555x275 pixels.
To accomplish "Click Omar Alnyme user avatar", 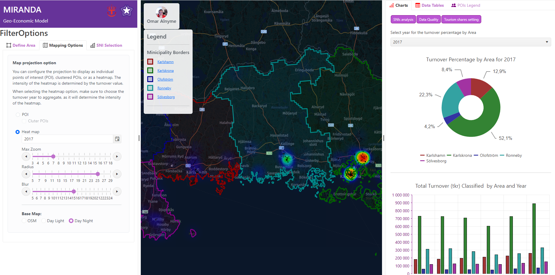I will click(x=161, y=12).
